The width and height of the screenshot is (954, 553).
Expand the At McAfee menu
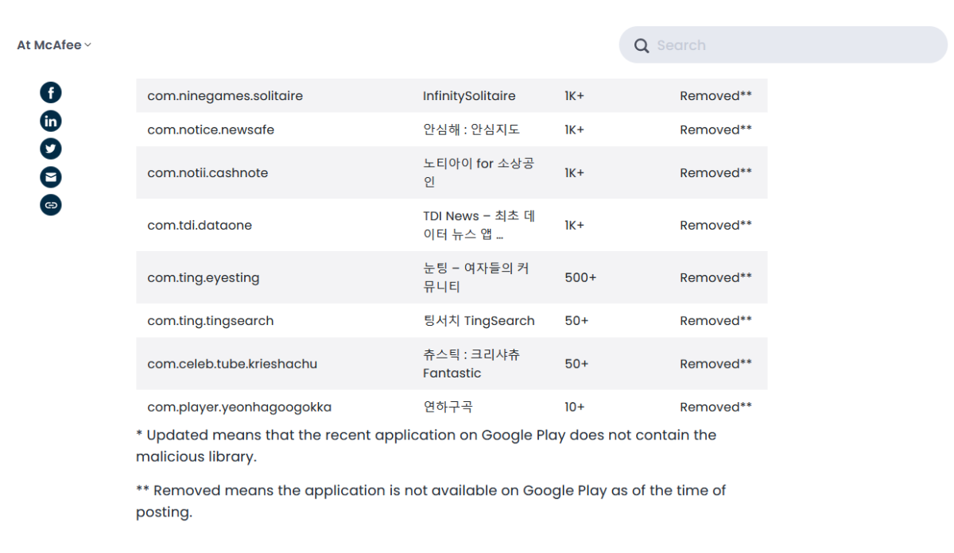54,45
